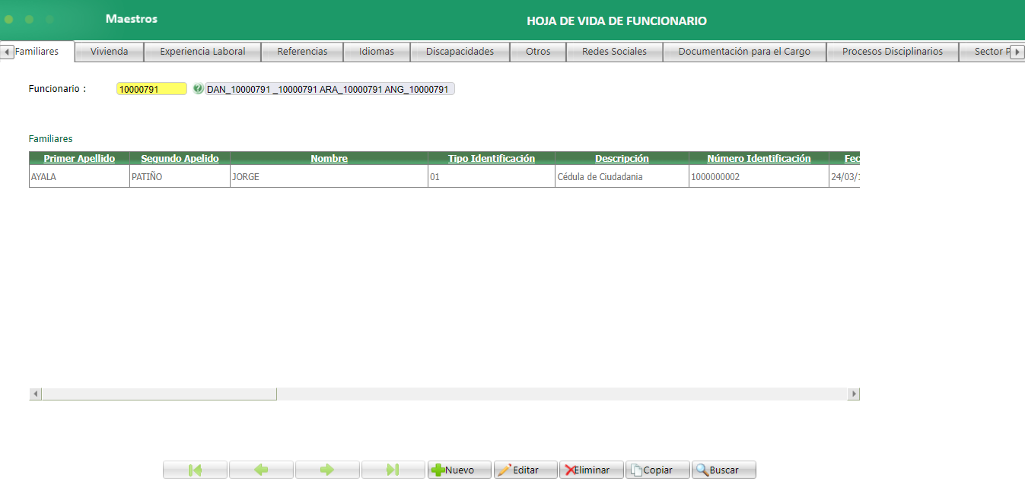Viewport: 1025px width, 497px height.
Task: Open the Idiomas tab
Action: pyautogui.click(x=377, y=51)
